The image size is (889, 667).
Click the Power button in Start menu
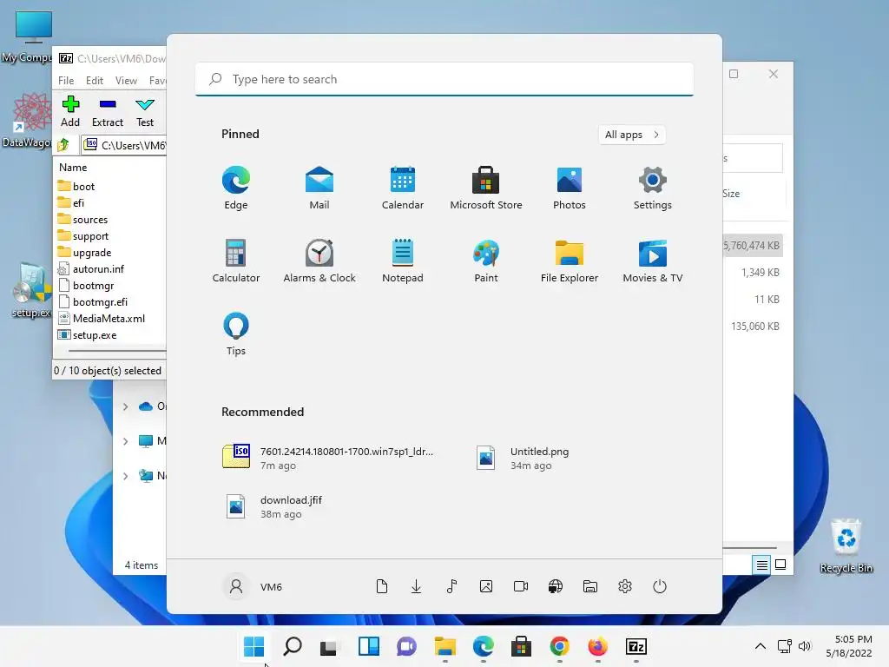(660, 586)
